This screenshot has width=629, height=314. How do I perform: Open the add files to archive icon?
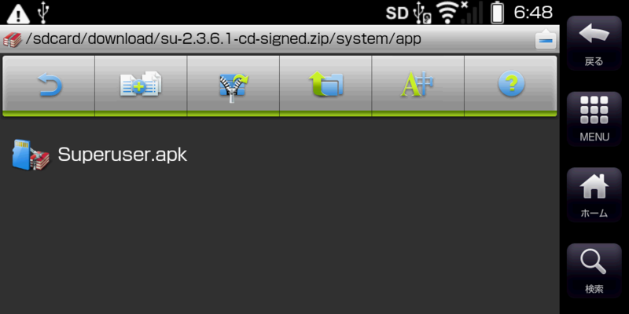click(x=141, y=86)
